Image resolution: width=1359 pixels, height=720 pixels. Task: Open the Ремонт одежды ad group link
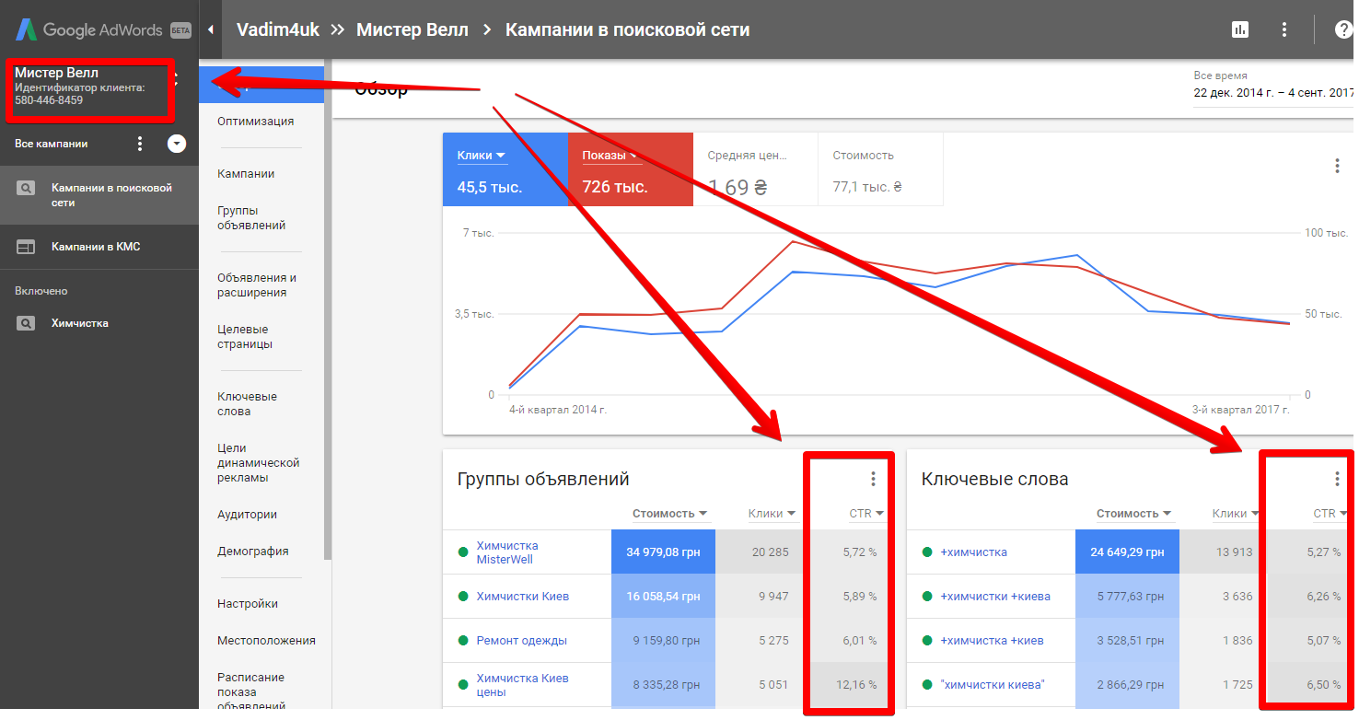[x=521, y=641]
